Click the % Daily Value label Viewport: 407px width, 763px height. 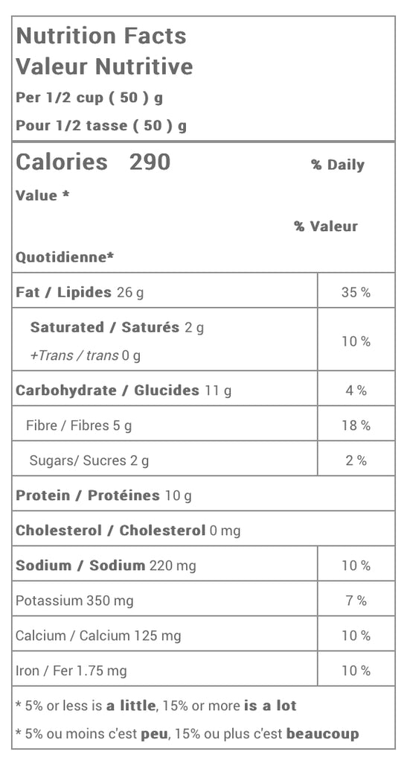tap(338, 165)
